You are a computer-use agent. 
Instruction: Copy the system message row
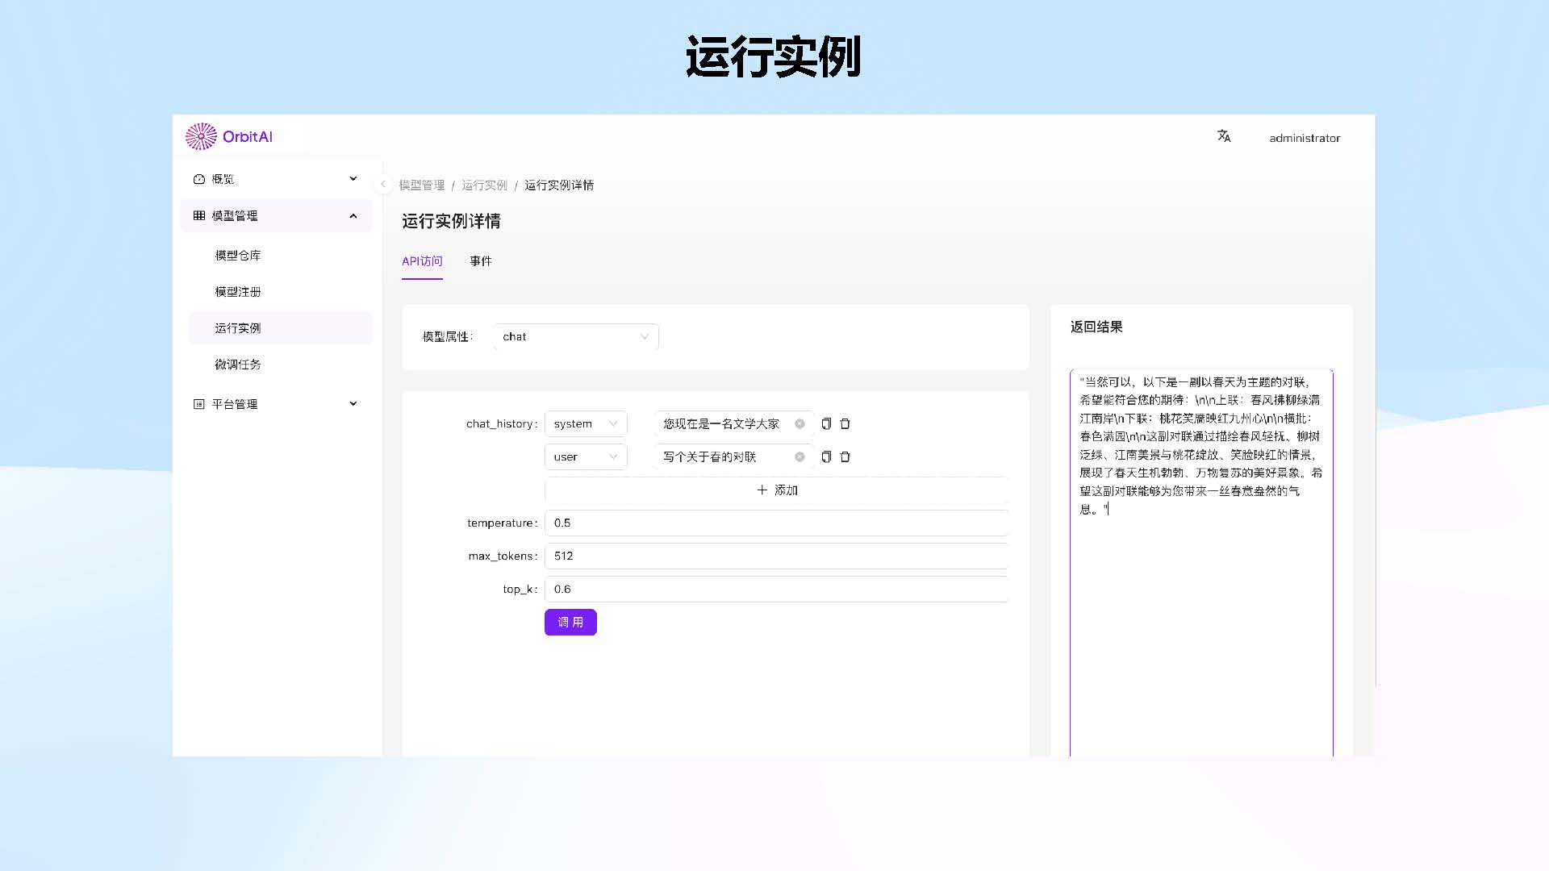tap(826, 424)
